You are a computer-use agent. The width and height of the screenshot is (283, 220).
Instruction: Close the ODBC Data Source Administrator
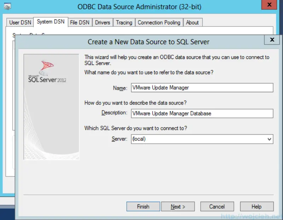click(x=269, y=5)
